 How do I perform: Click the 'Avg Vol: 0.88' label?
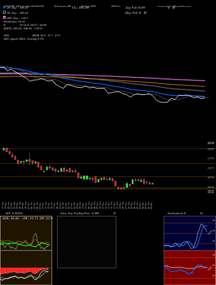135,8
